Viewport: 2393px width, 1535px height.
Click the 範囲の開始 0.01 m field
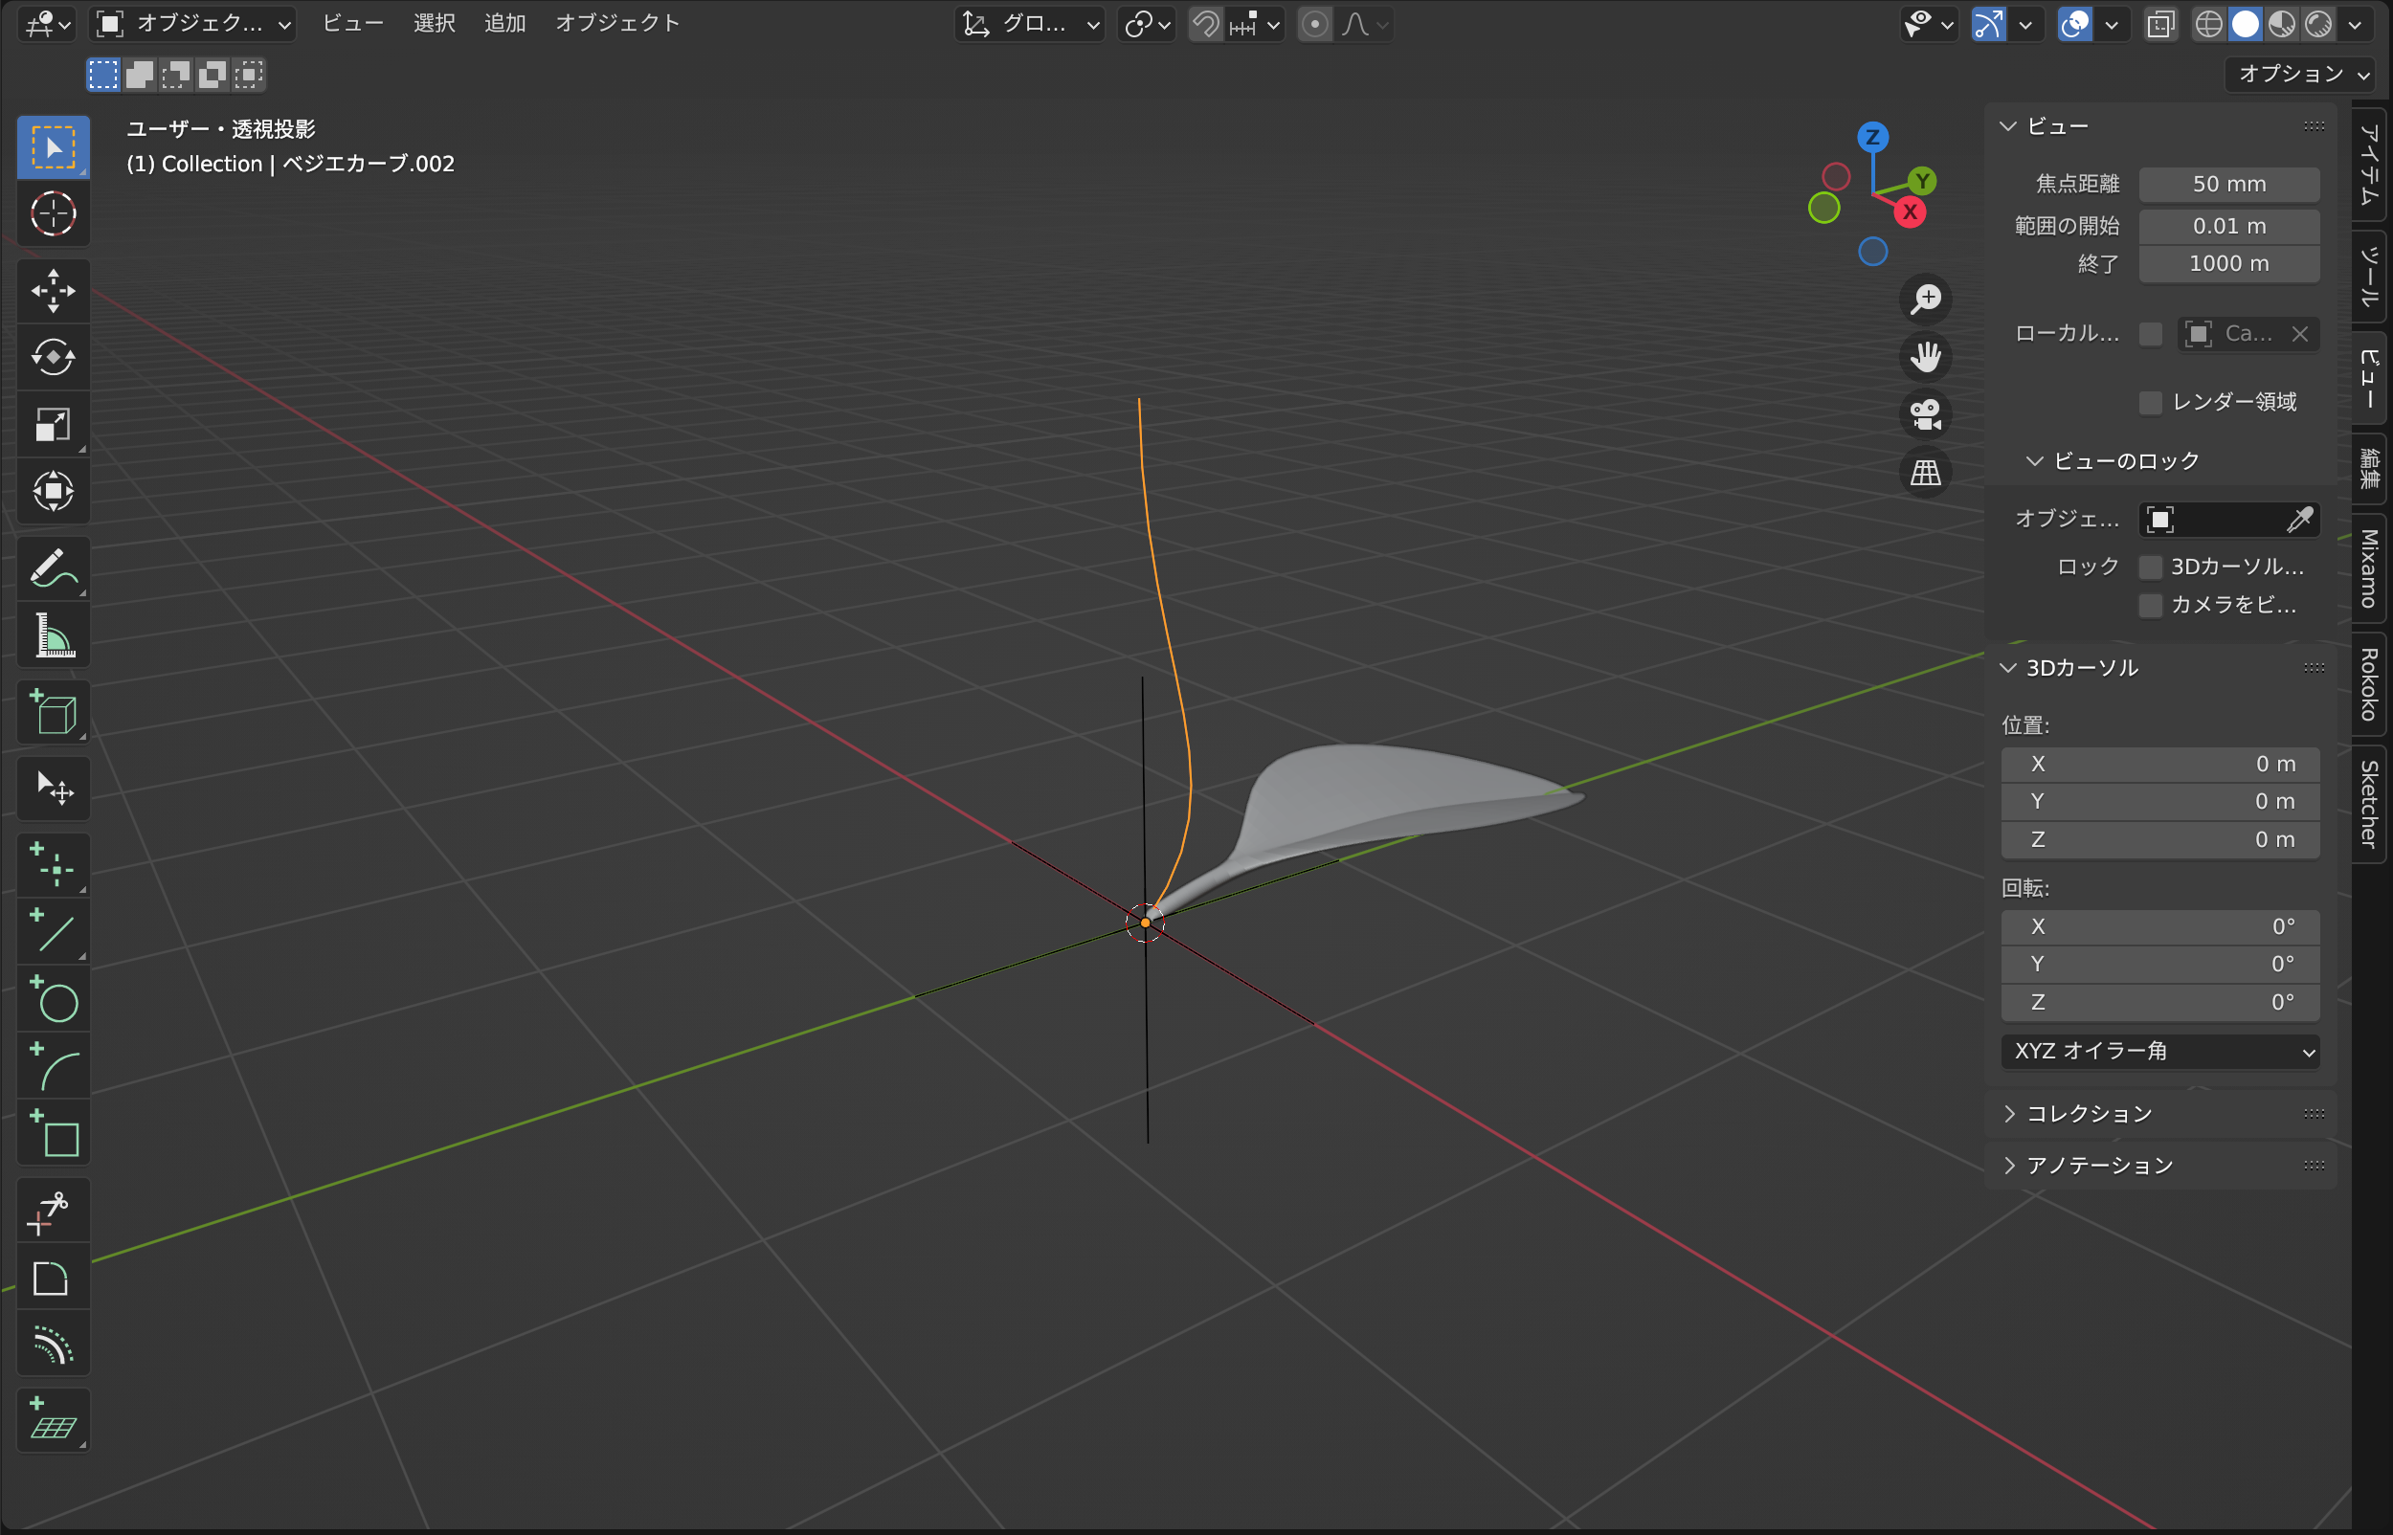[x=2229, y=226]
